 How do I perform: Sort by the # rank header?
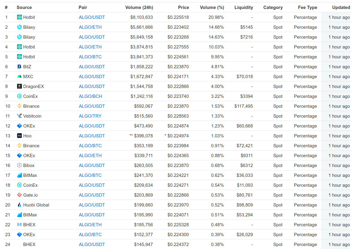point(6,7)
